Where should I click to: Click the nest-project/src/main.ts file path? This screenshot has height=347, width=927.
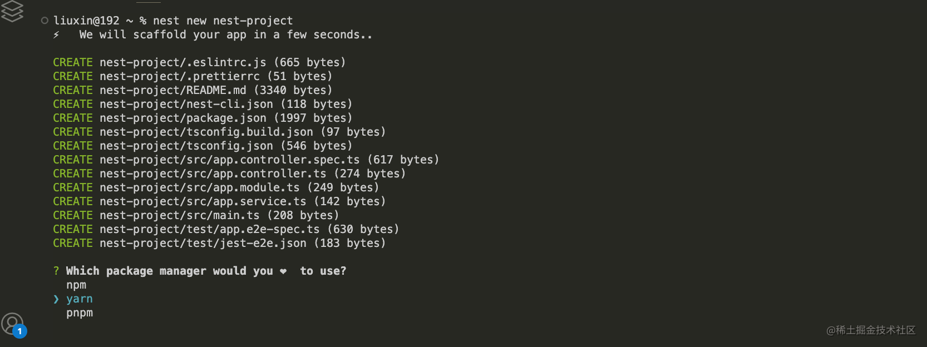tap(180, 215)
